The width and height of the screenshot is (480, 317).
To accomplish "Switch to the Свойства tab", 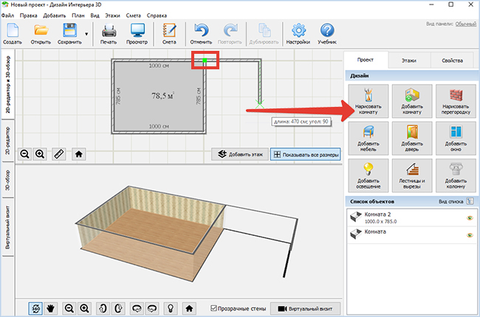I will (452, 60).
